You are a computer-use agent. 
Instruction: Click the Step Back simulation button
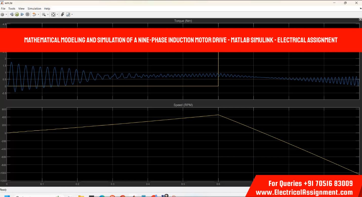click(x=12, y=15)
